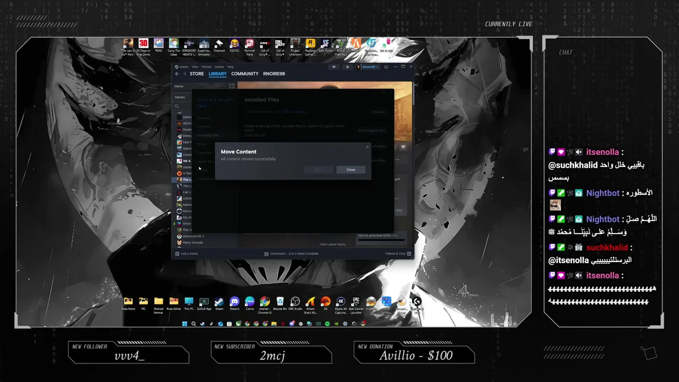Click the library search magnifier

pos(177,106)
